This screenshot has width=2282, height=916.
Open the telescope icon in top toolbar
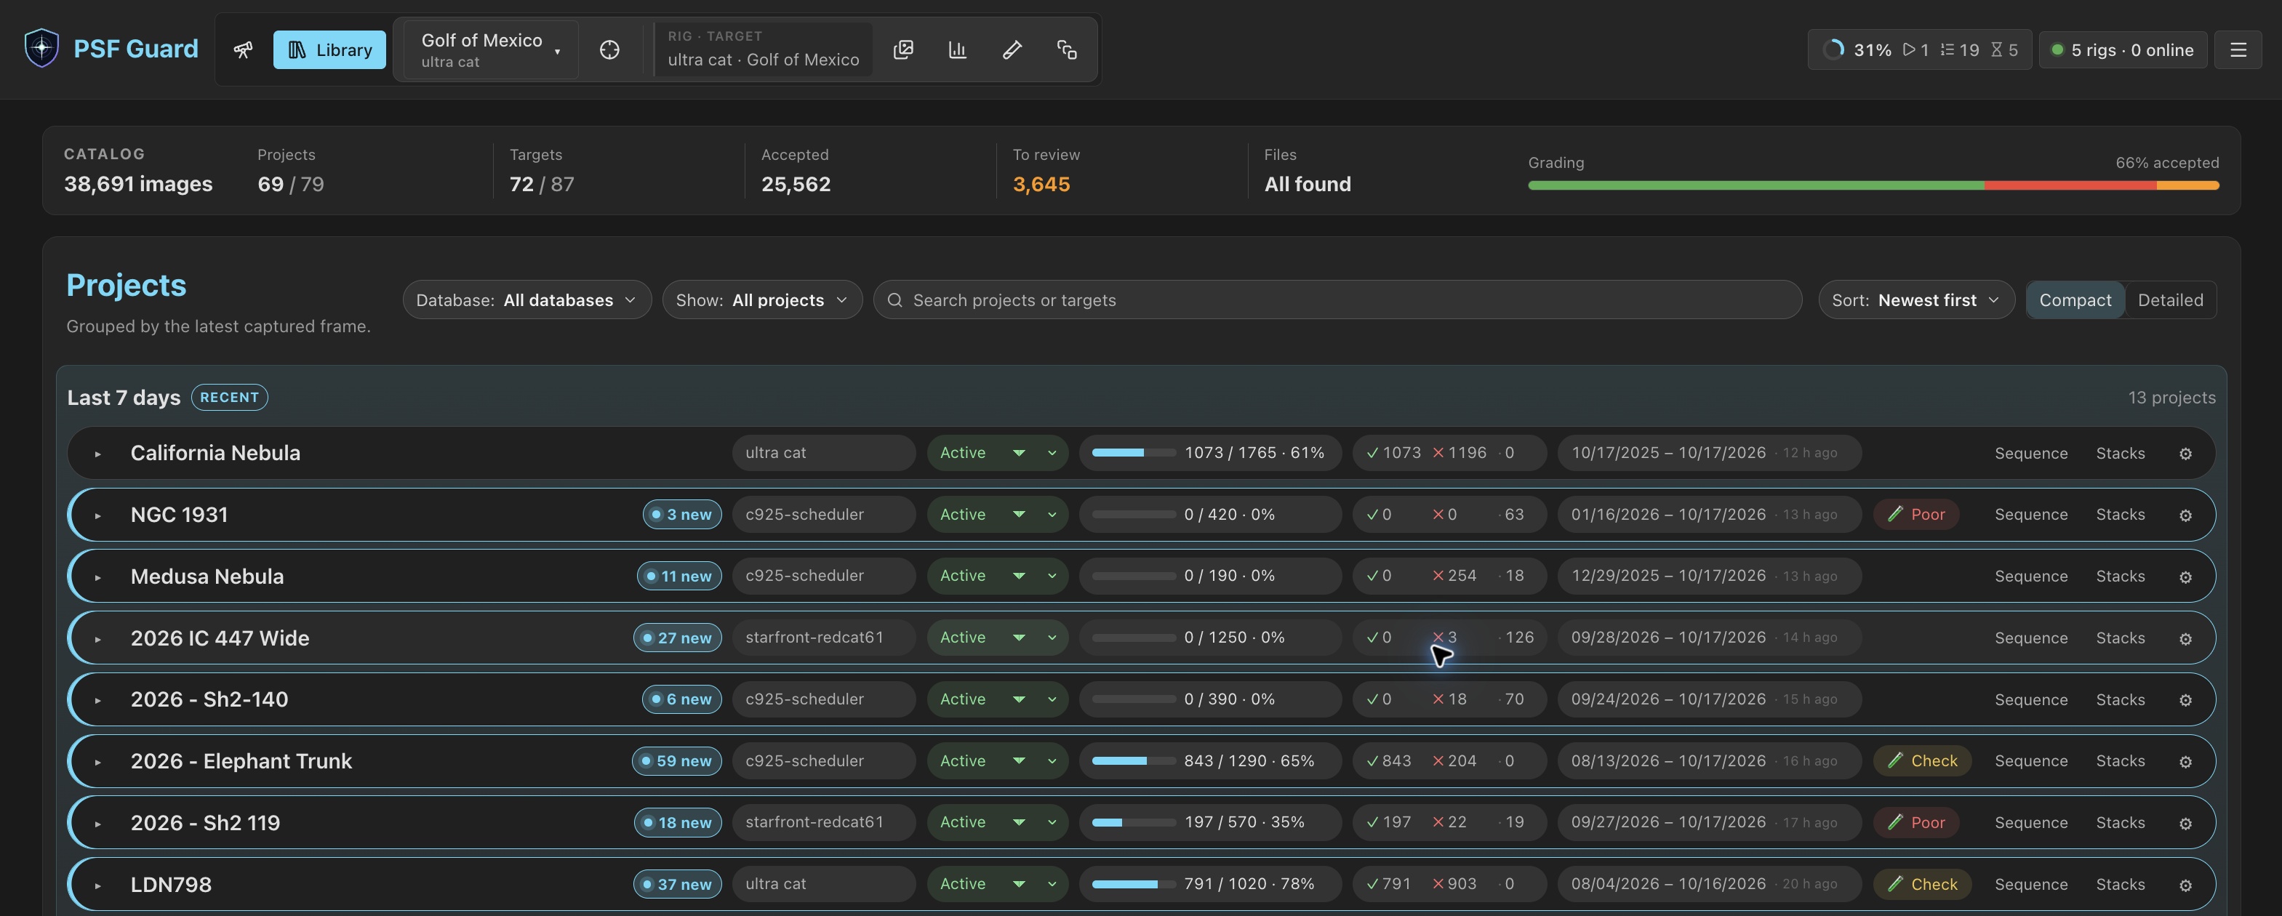click(x=243, y=49)
